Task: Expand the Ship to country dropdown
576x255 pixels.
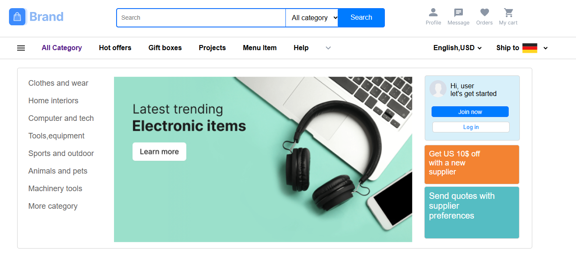Action: [x=546, y=48]
